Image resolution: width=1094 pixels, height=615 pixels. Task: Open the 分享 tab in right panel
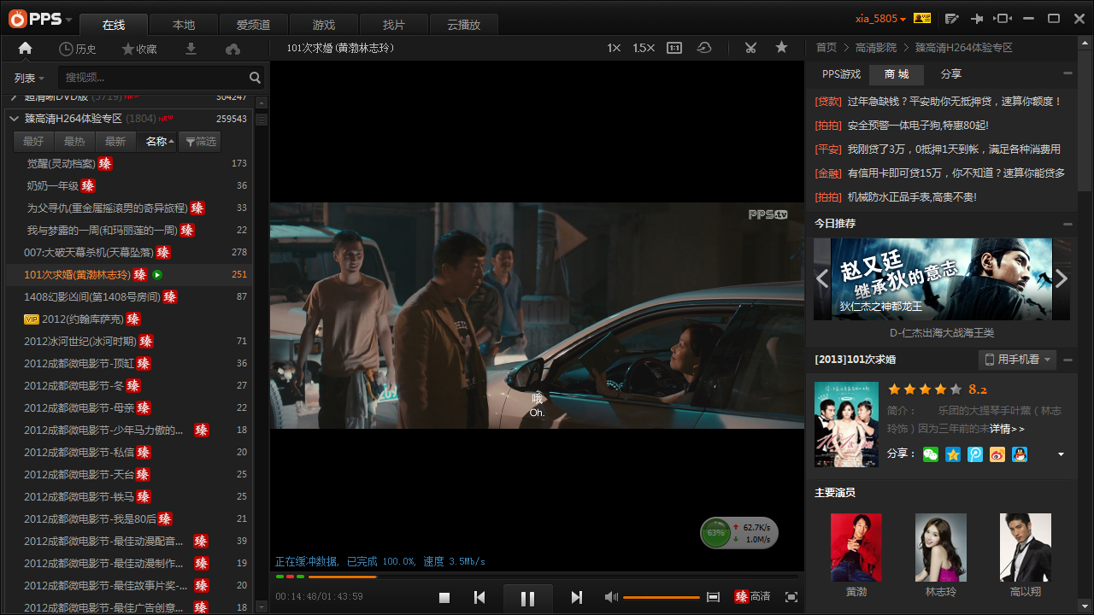(x=950, y=74)
